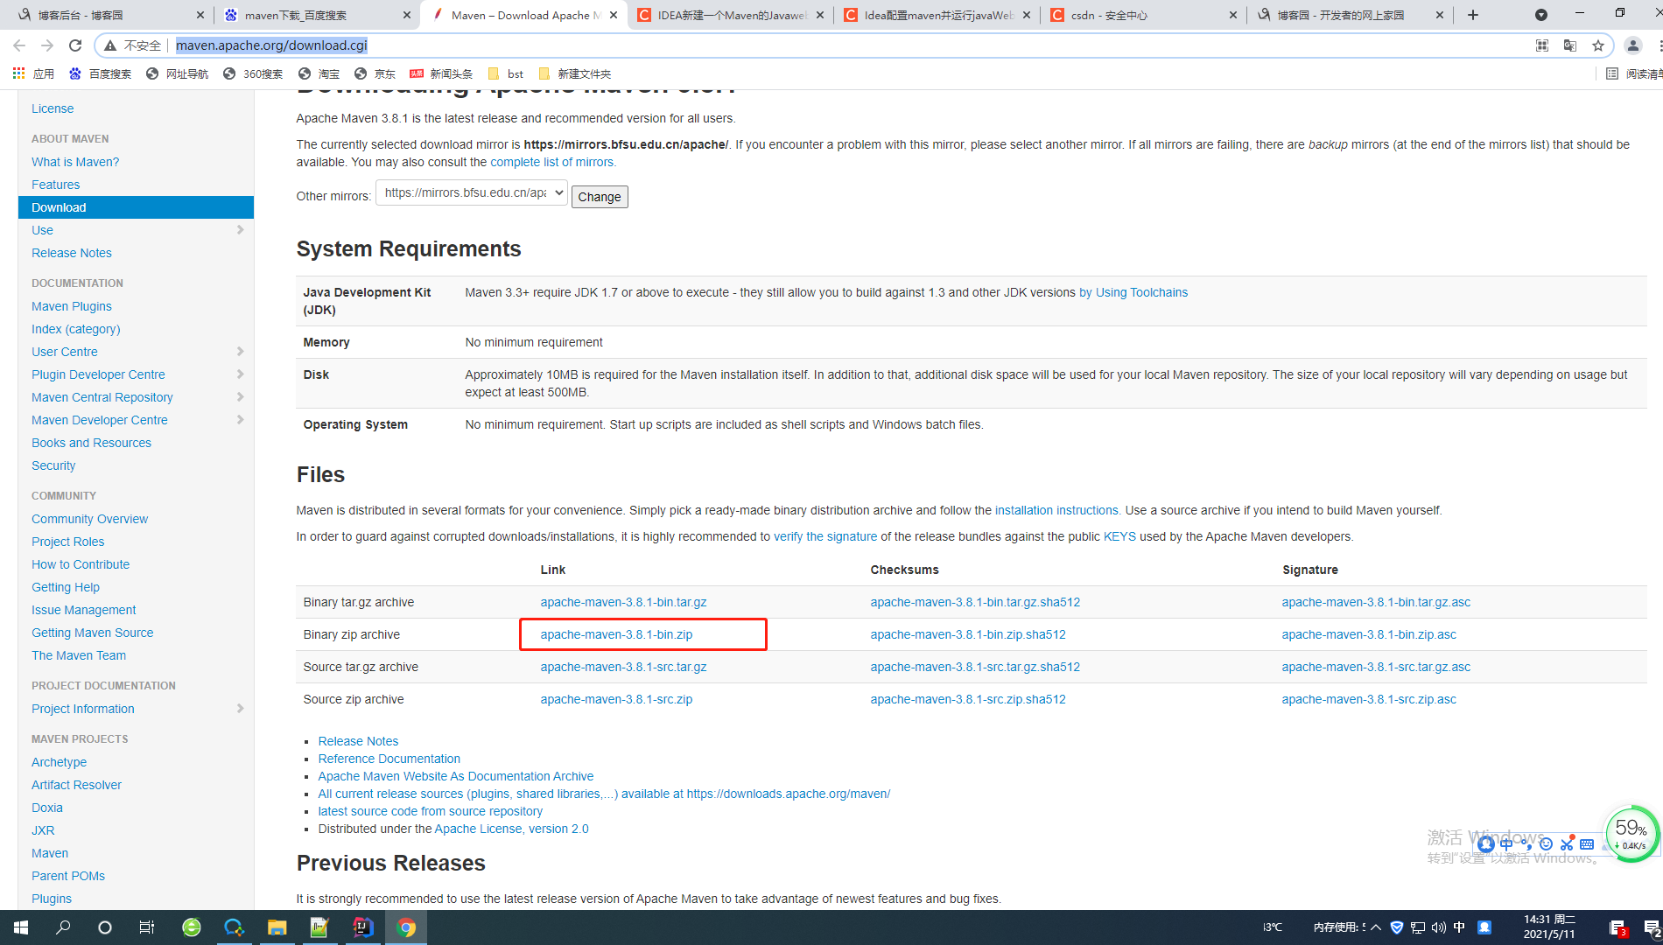Switch to IntelliJ IDEA in the taskbar
1663x945 pixels.
362,927
